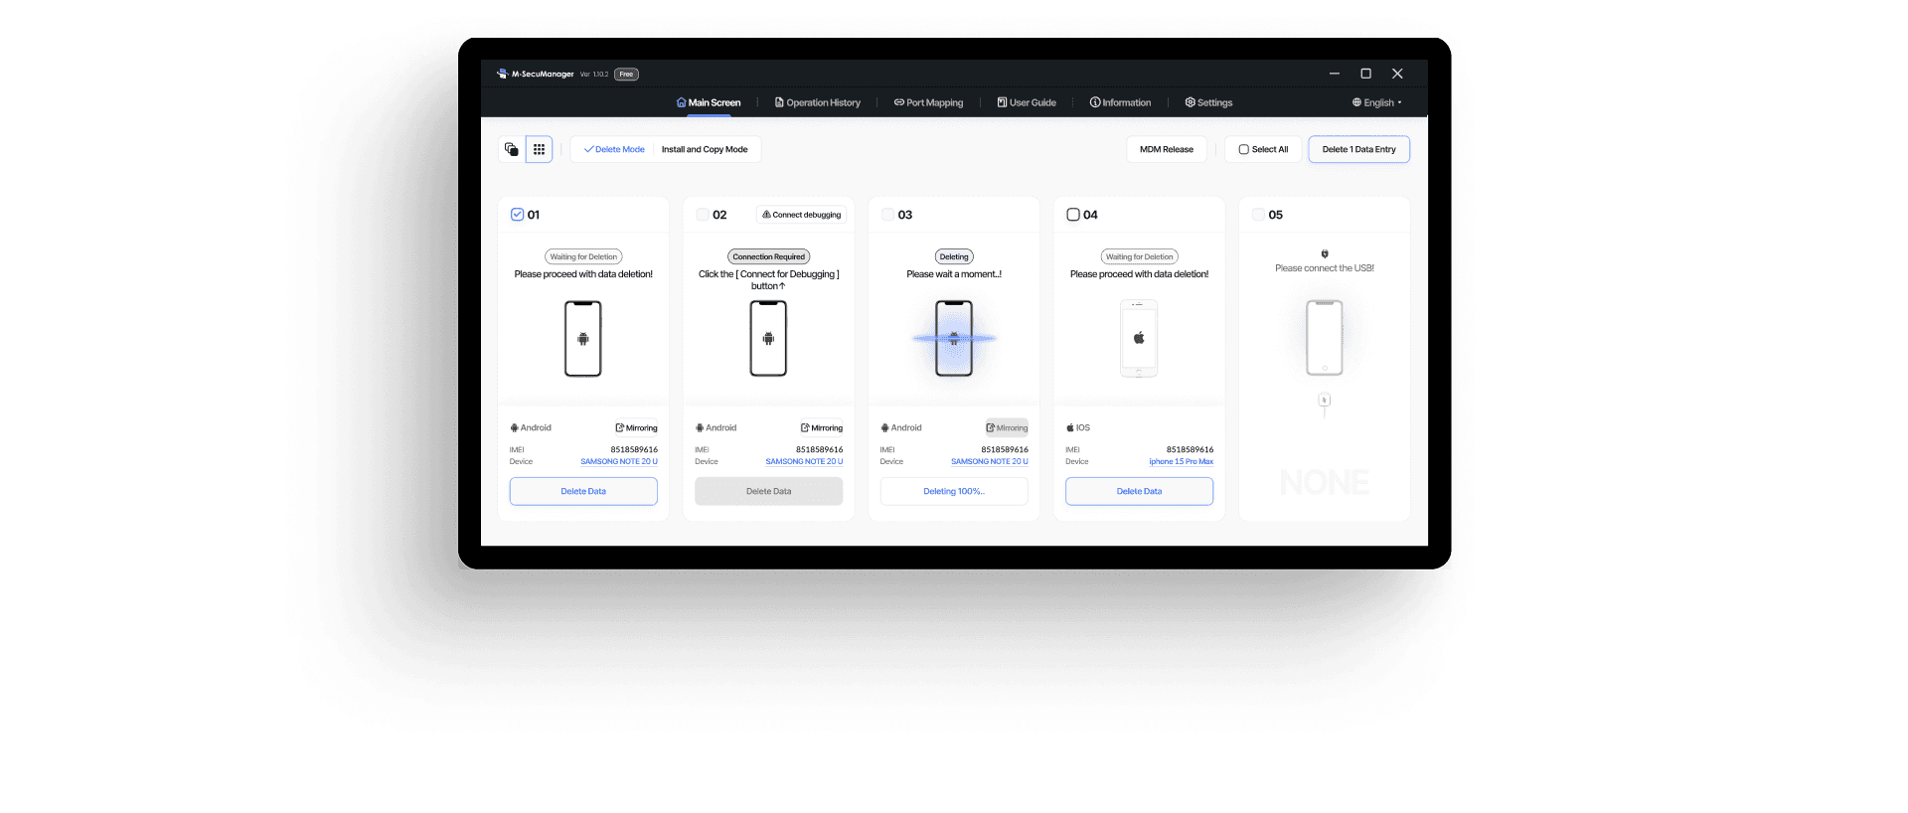Click the Apple iPhone image in slot 04
Image resolution: width=1908 pixels, height=813 pixels.
[x=1139, y=339]
